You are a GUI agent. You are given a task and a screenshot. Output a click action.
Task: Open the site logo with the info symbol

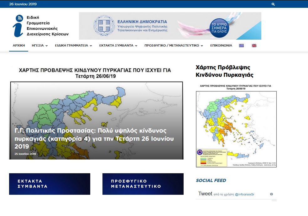click(x=18, y=26)
